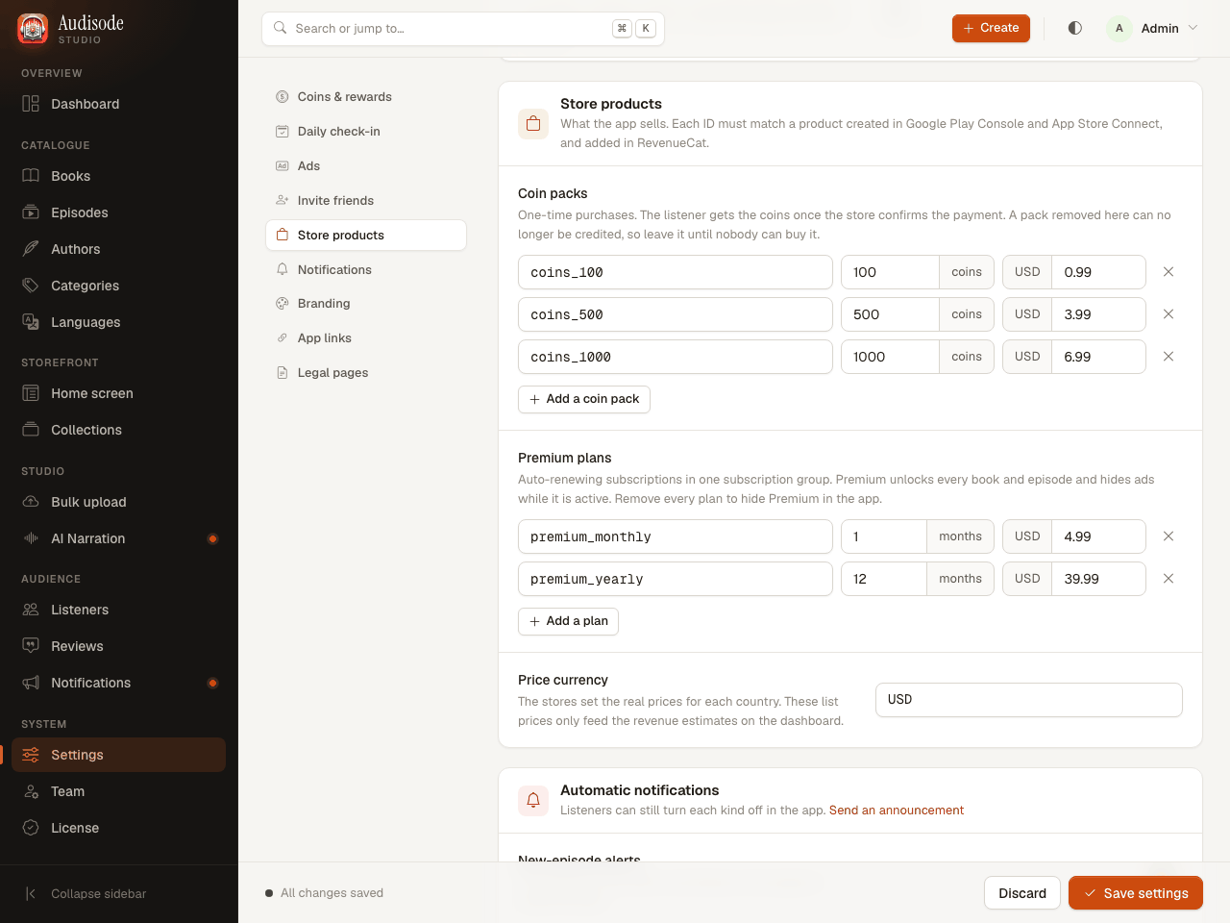Edit the coins_500 price field

(x=1098, y=314)
